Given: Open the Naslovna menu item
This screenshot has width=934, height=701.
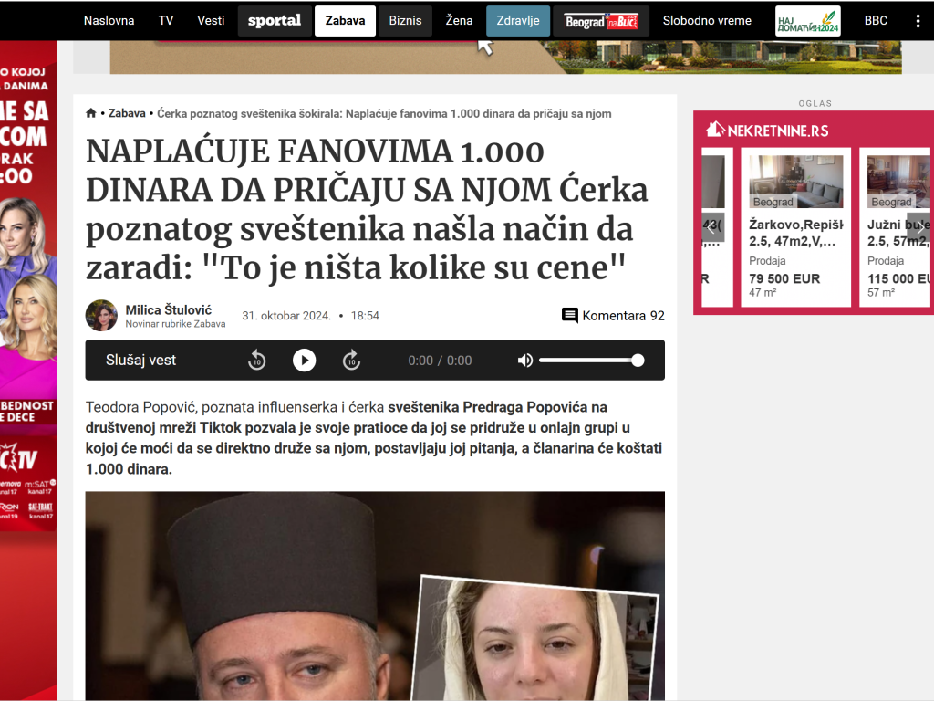Looking at the screenshot, I should click(109, 21).
